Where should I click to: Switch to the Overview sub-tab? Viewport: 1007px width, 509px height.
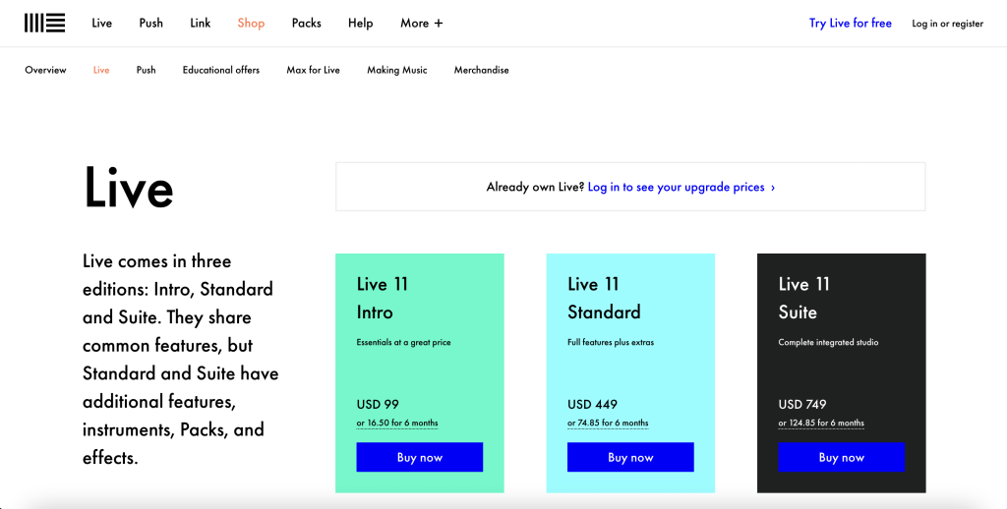(x=45, y=70)
